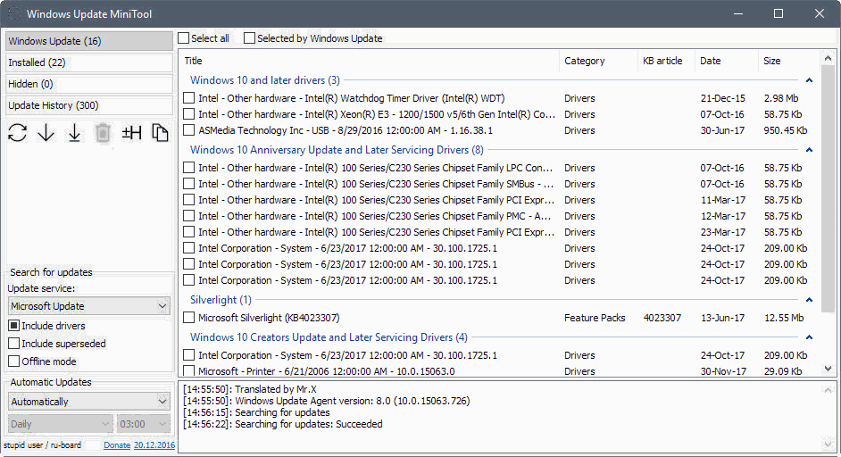Click the KB article number 4023307
The height and width of the screenshot is (457, 841).
(x=662, y=318)
